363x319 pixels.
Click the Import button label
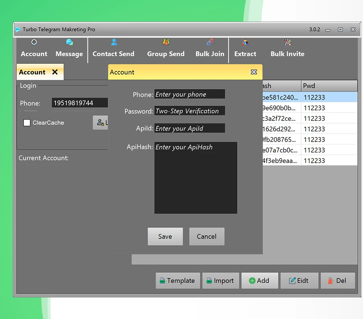(x=224, y=281)
